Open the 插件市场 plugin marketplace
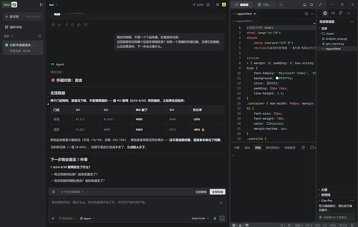 point(13,27)
